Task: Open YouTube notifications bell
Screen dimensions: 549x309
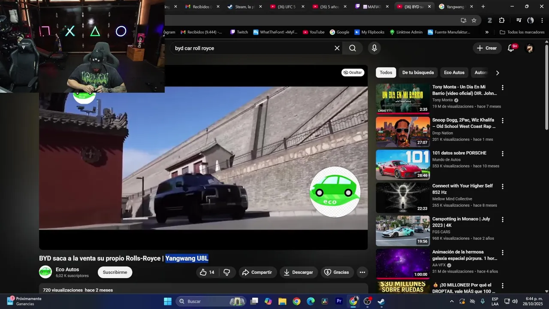Action: (511, 48)
